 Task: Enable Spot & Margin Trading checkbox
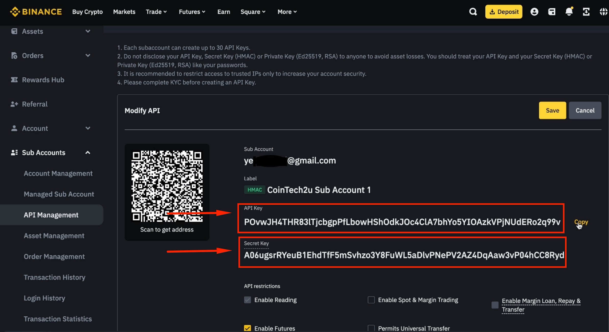tap(371, 300)
